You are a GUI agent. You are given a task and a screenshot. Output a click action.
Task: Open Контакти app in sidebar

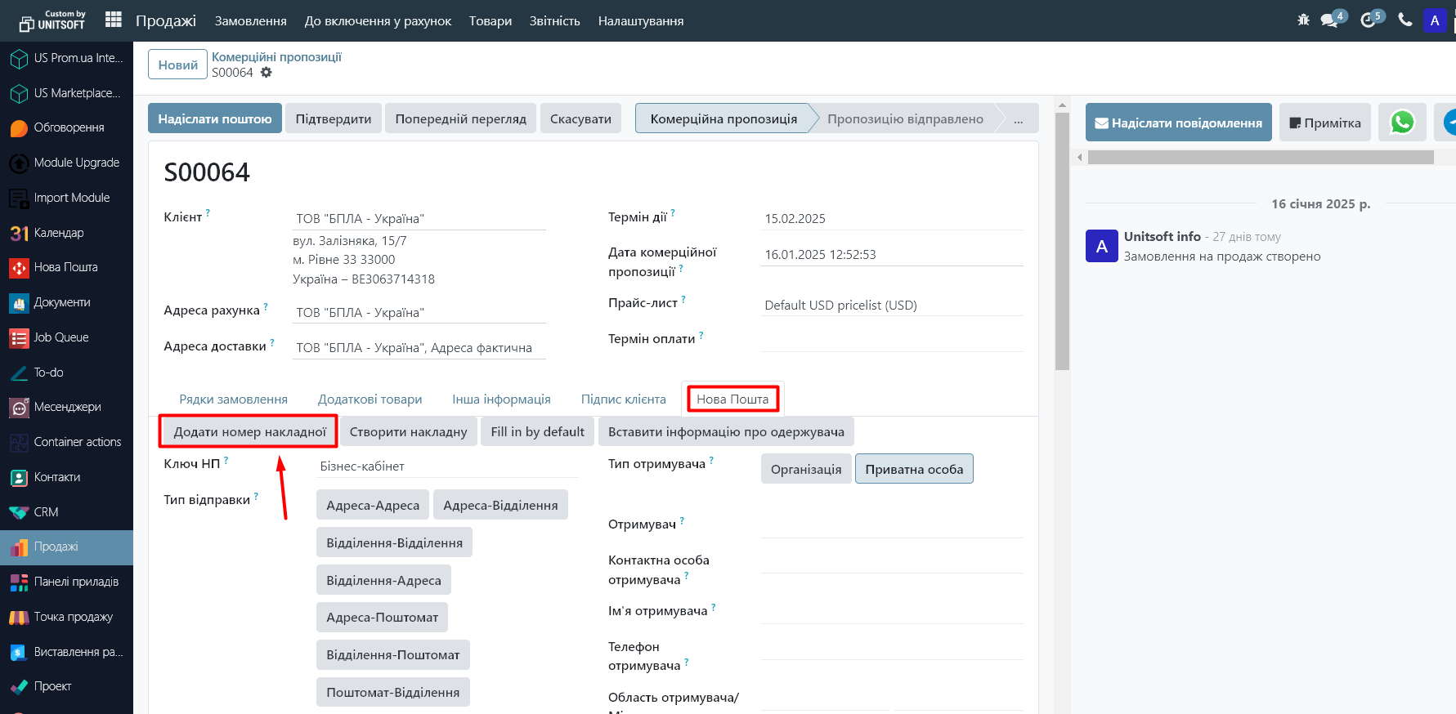(x=66, y=477)
